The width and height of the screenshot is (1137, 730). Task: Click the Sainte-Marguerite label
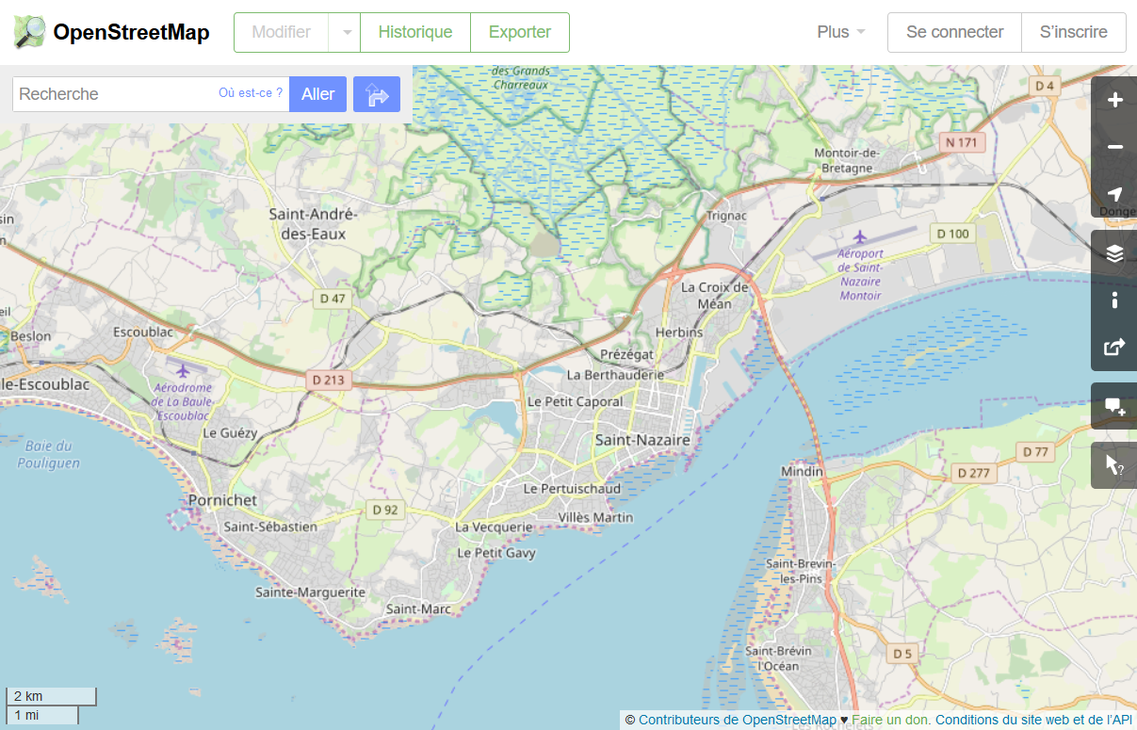(311, 592)
